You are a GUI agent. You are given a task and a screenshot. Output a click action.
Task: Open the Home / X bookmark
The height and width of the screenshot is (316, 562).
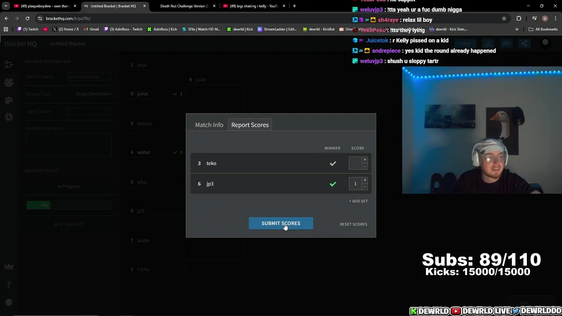(x=65, y=29)
